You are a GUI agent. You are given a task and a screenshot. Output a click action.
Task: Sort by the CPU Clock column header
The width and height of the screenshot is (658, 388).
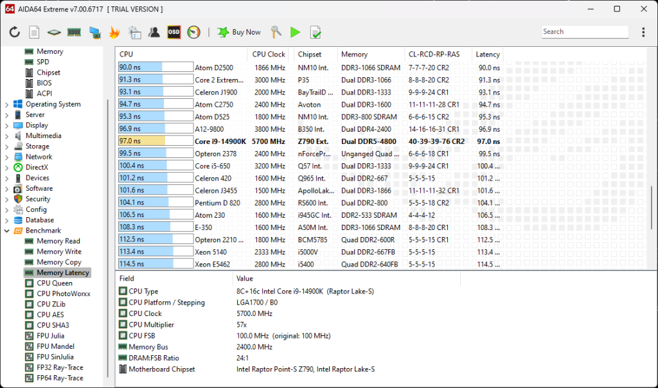click(x=269, y=54)
